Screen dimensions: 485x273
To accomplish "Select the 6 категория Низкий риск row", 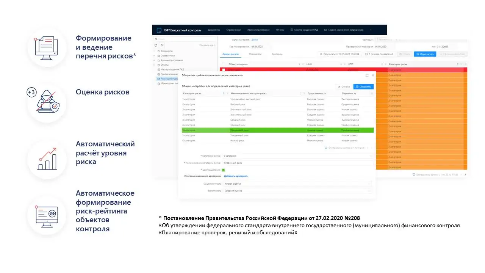I will click(x=278, y=140).
